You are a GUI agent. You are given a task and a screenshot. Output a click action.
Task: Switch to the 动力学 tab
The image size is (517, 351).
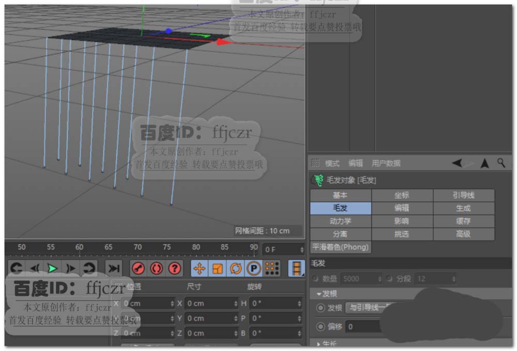point(340,221)
